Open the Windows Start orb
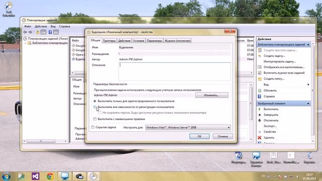 [x=6, y=176]
